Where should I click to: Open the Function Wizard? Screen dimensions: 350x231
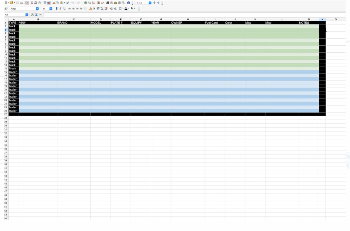click(33, 14)
